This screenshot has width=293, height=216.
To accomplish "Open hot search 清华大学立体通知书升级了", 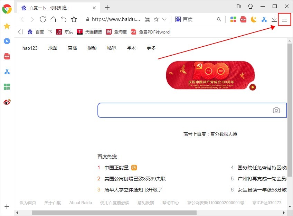I will pyautogui.click(x=133, y=190).
